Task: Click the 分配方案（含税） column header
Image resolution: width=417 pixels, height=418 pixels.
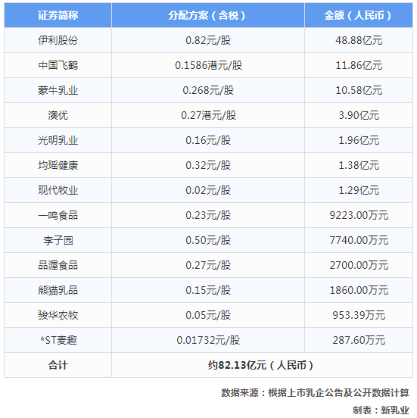Action: pyautogui.click(x=208, y=15)
